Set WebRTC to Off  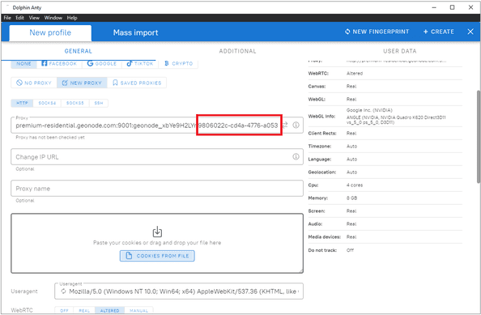coord(64,310)
